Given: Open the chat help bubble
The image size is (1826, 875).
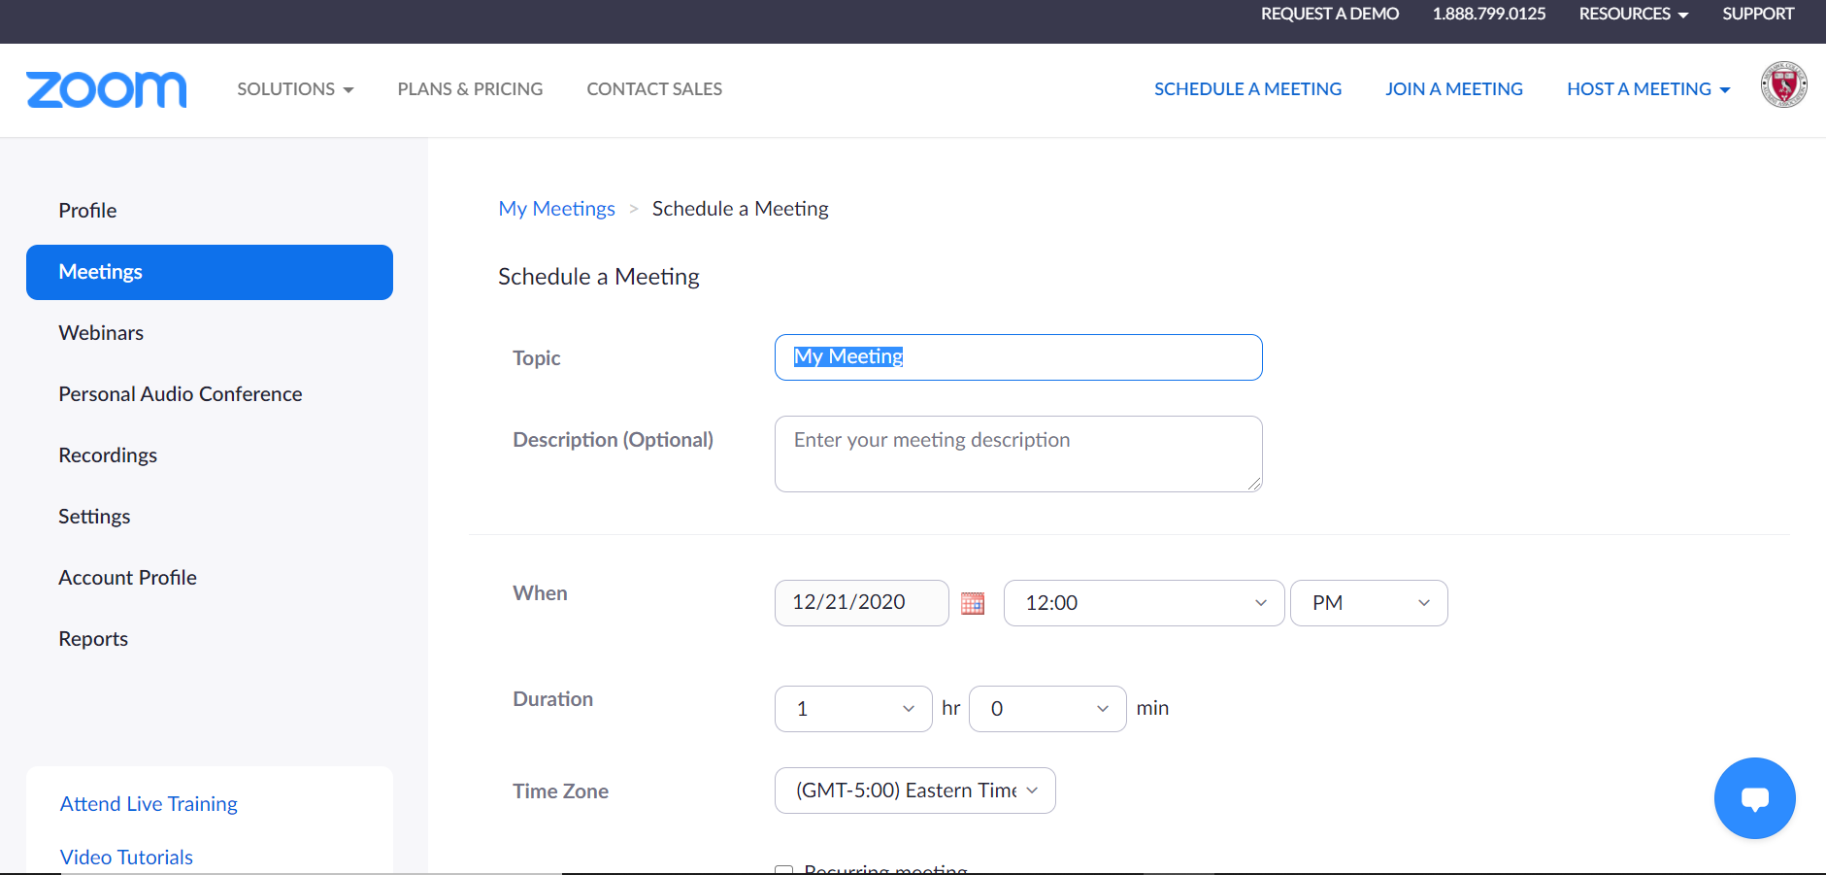Looking at the screenshot, I should [x=1754, y=798].
